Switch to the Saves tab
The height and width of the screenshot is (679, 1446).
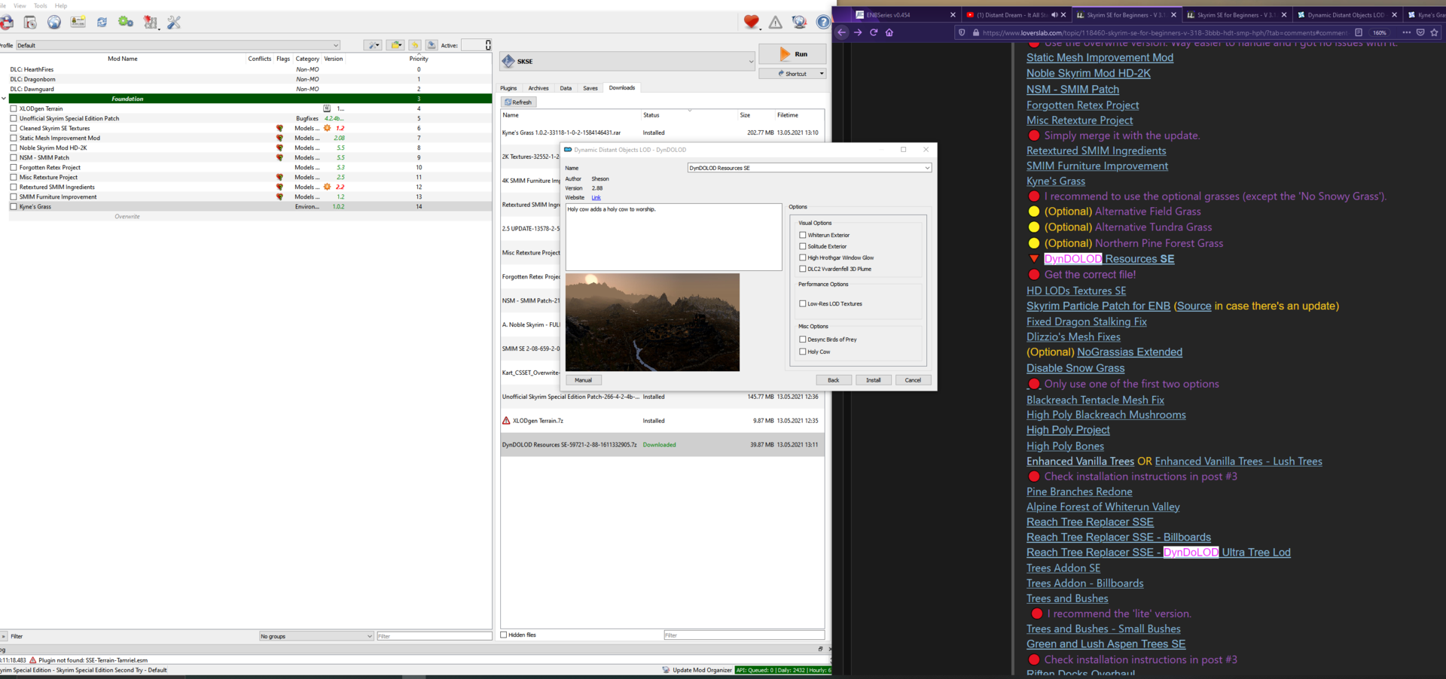coord(590,88)
